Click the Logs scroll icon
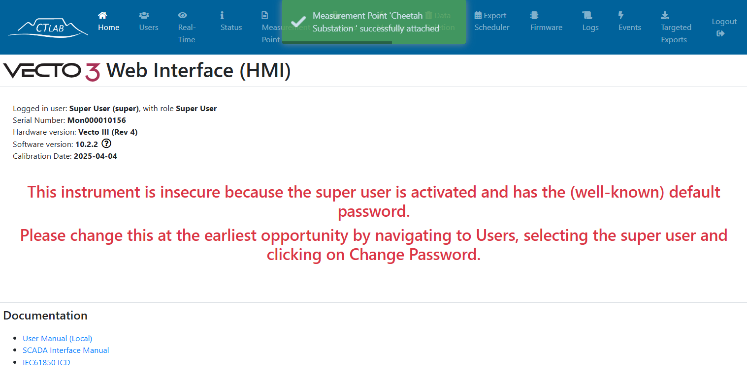Viewport: 747px width, 377px height. click(x=587, y=15)
